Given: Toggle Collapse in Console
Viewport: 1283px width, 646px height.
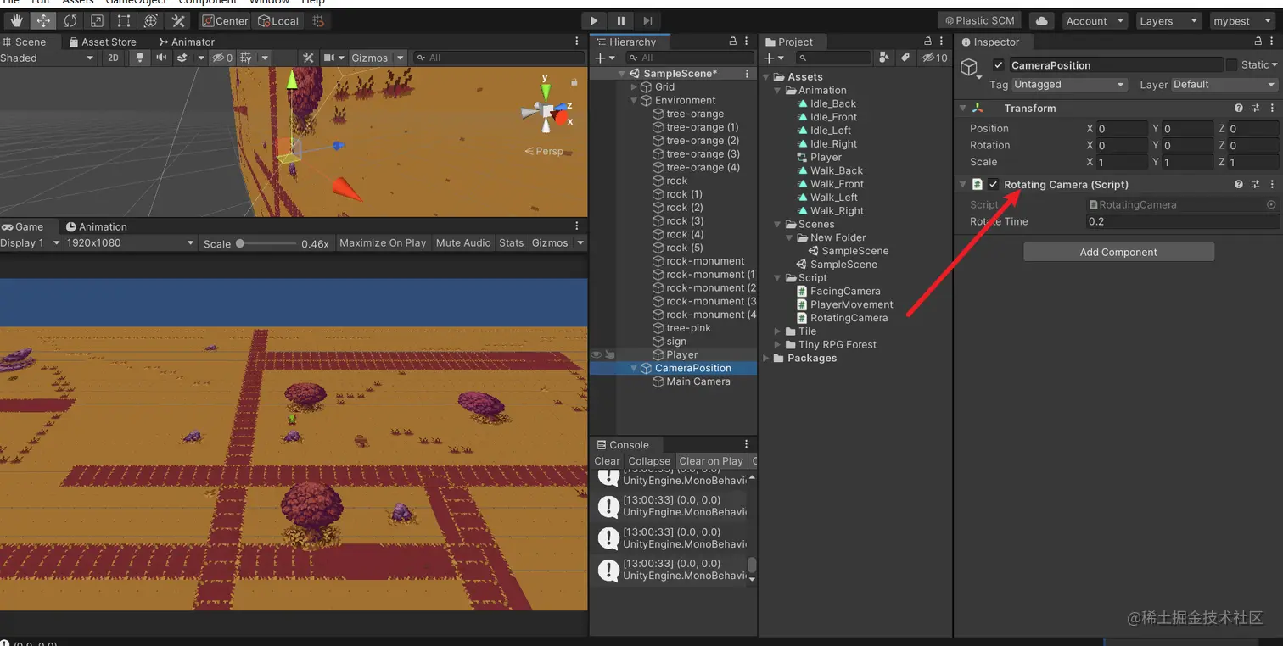Looking at the screenshot, I should point(649,461).
